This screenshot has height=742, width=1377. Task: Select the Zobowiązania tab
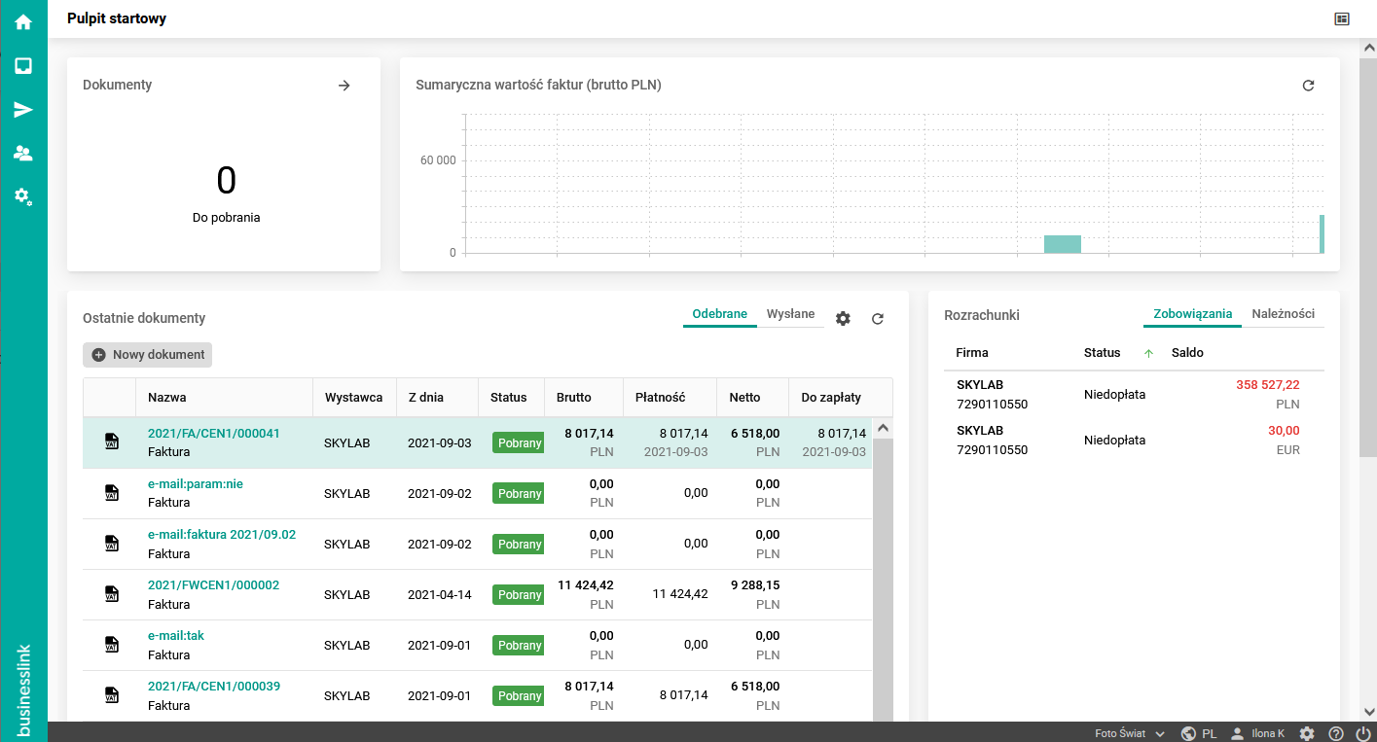1192,314
